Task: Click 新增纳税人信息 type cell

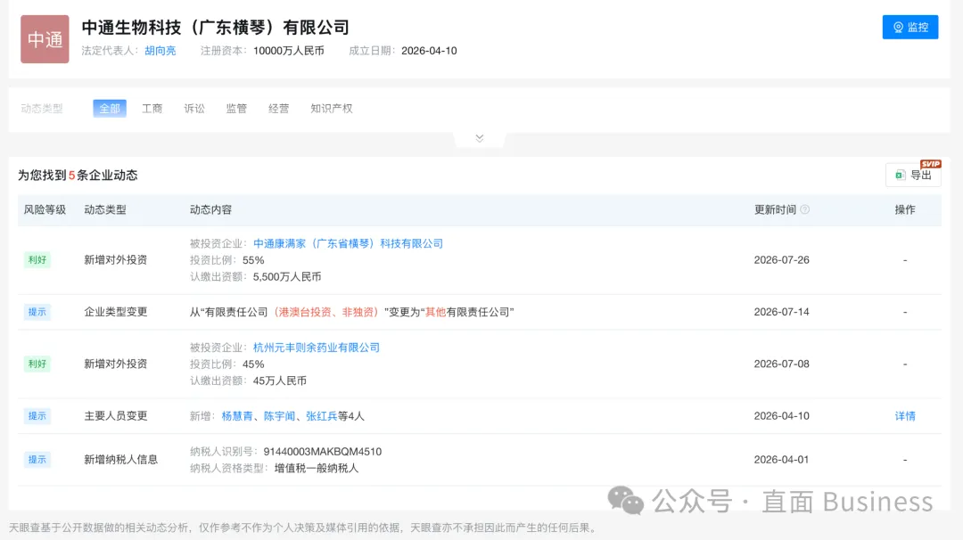Action: (121, 460)
